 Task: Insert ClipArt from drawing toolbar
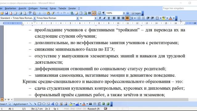[61, 104]
